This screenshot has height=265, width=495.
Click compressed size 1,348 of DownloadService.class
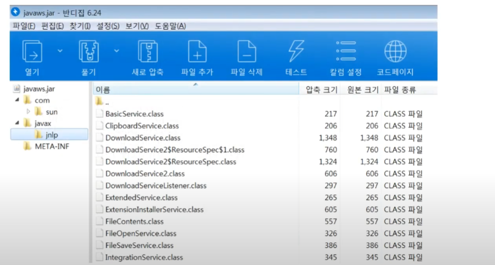pyautogui.click(x=328, y=138)
